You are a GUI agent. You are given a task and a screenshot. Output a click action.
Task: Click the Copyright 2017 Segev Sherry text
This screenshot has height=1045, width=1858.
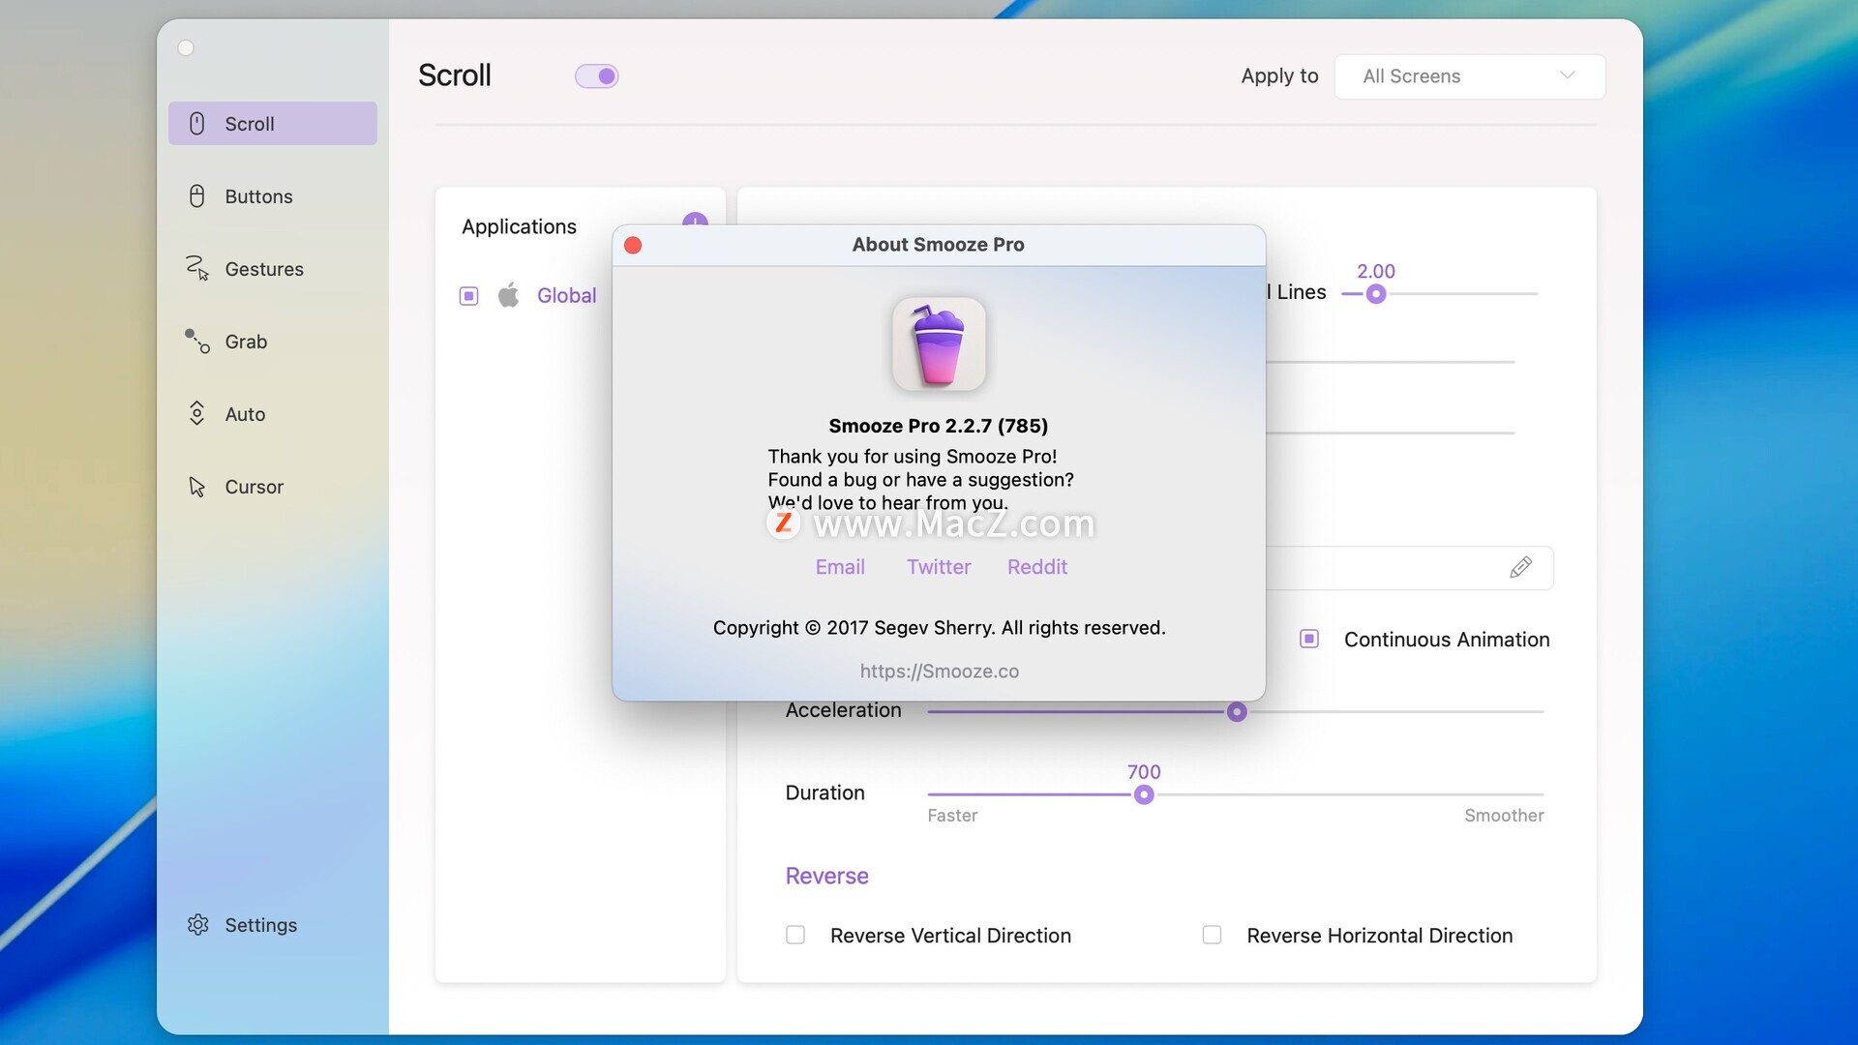coord(939,628)
